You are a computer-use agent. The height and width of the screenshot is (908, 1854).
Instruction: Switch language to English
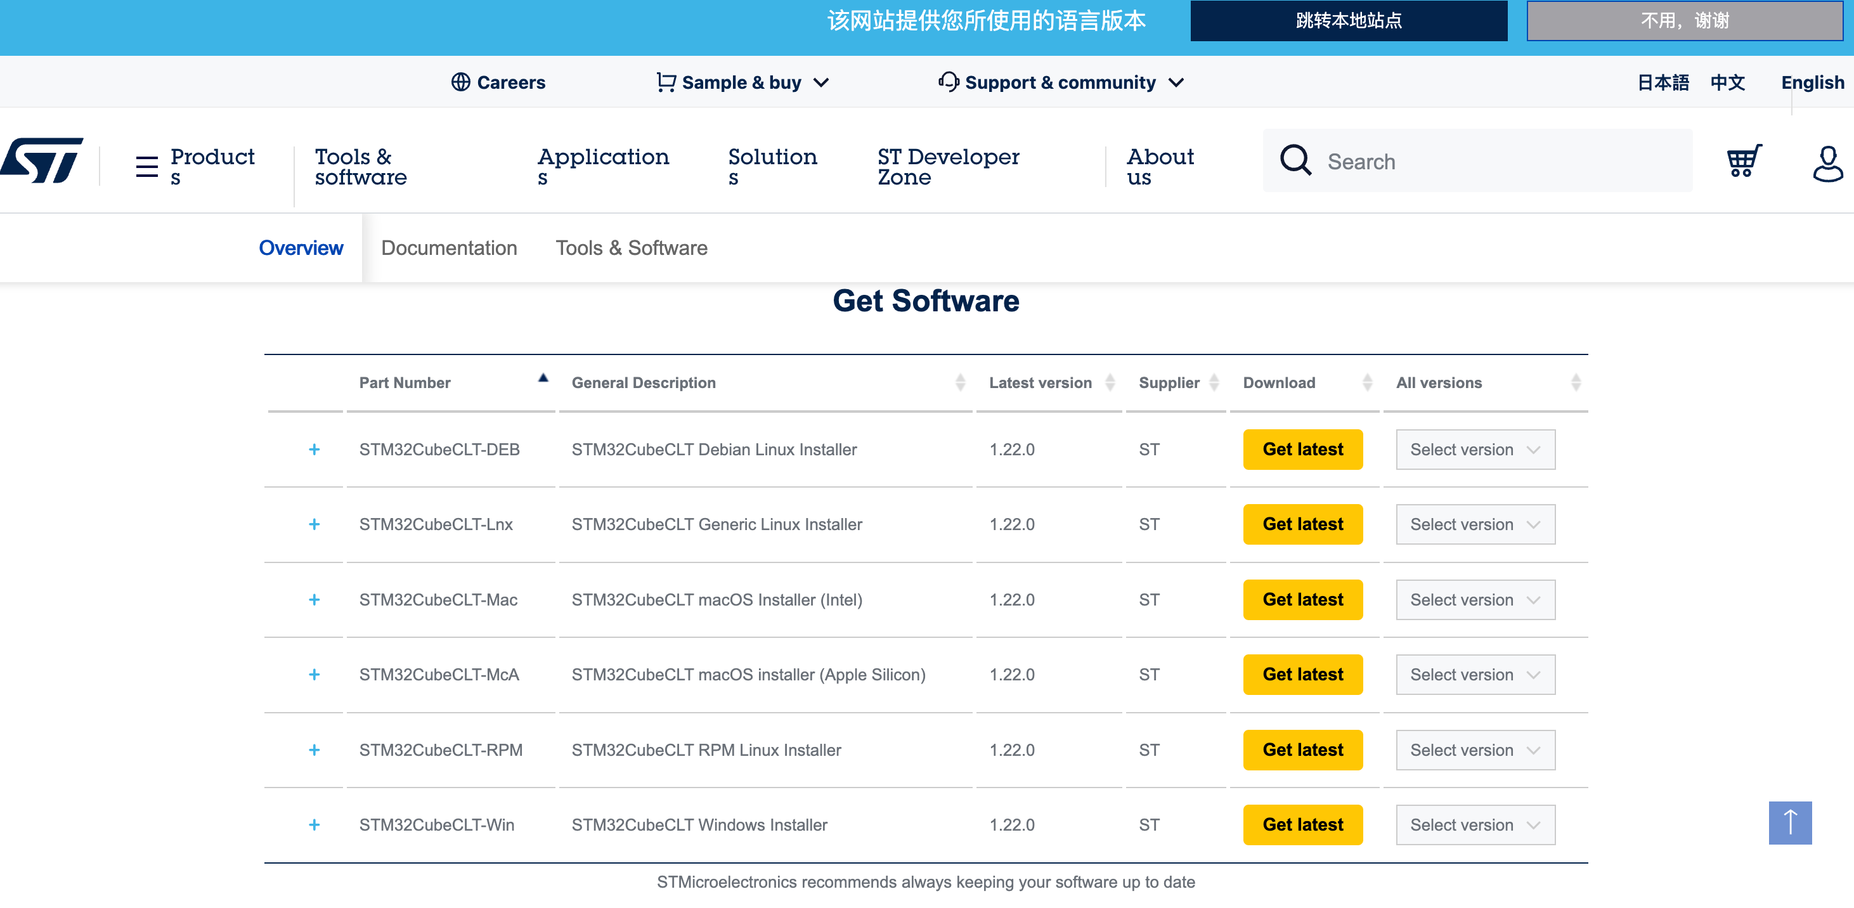pos(1812,82)
